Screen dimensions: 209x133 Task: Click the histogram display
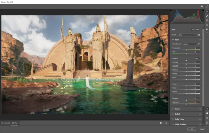click(x=187, y=16)
